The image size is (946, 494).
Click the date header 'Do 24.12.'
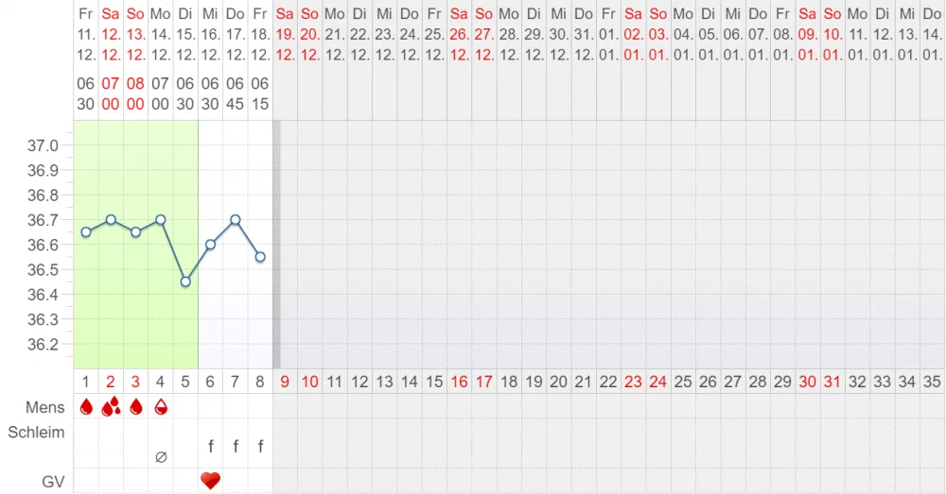tap(410, 34)
